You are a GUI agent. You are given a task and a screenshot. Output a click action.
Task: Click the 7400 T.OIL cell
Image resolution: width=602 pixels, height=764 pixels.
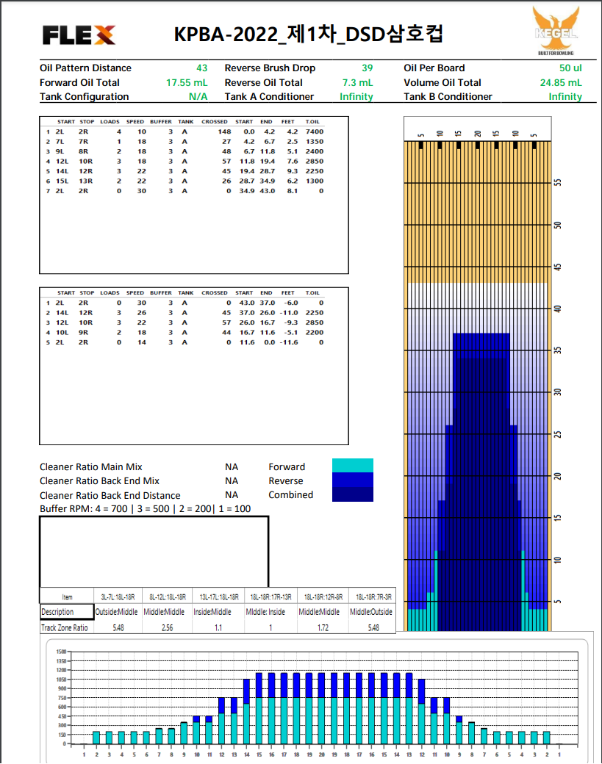pos(315,131)
